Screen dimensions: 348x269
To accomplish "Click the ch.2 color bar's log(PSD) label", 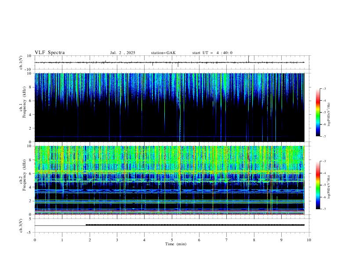I will click(x=329, y=187).
